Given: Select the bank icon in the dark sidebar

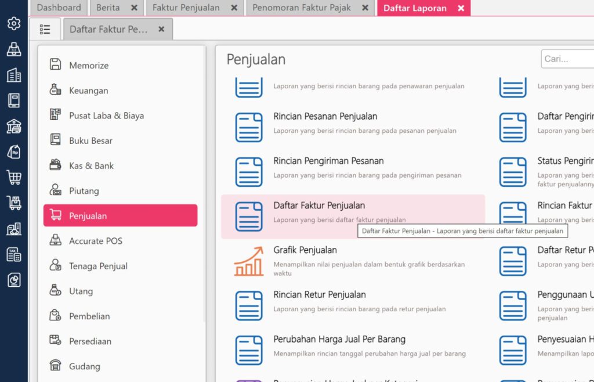Looking at the screenshot, I should pyautogui.click(x=14, y=125).
